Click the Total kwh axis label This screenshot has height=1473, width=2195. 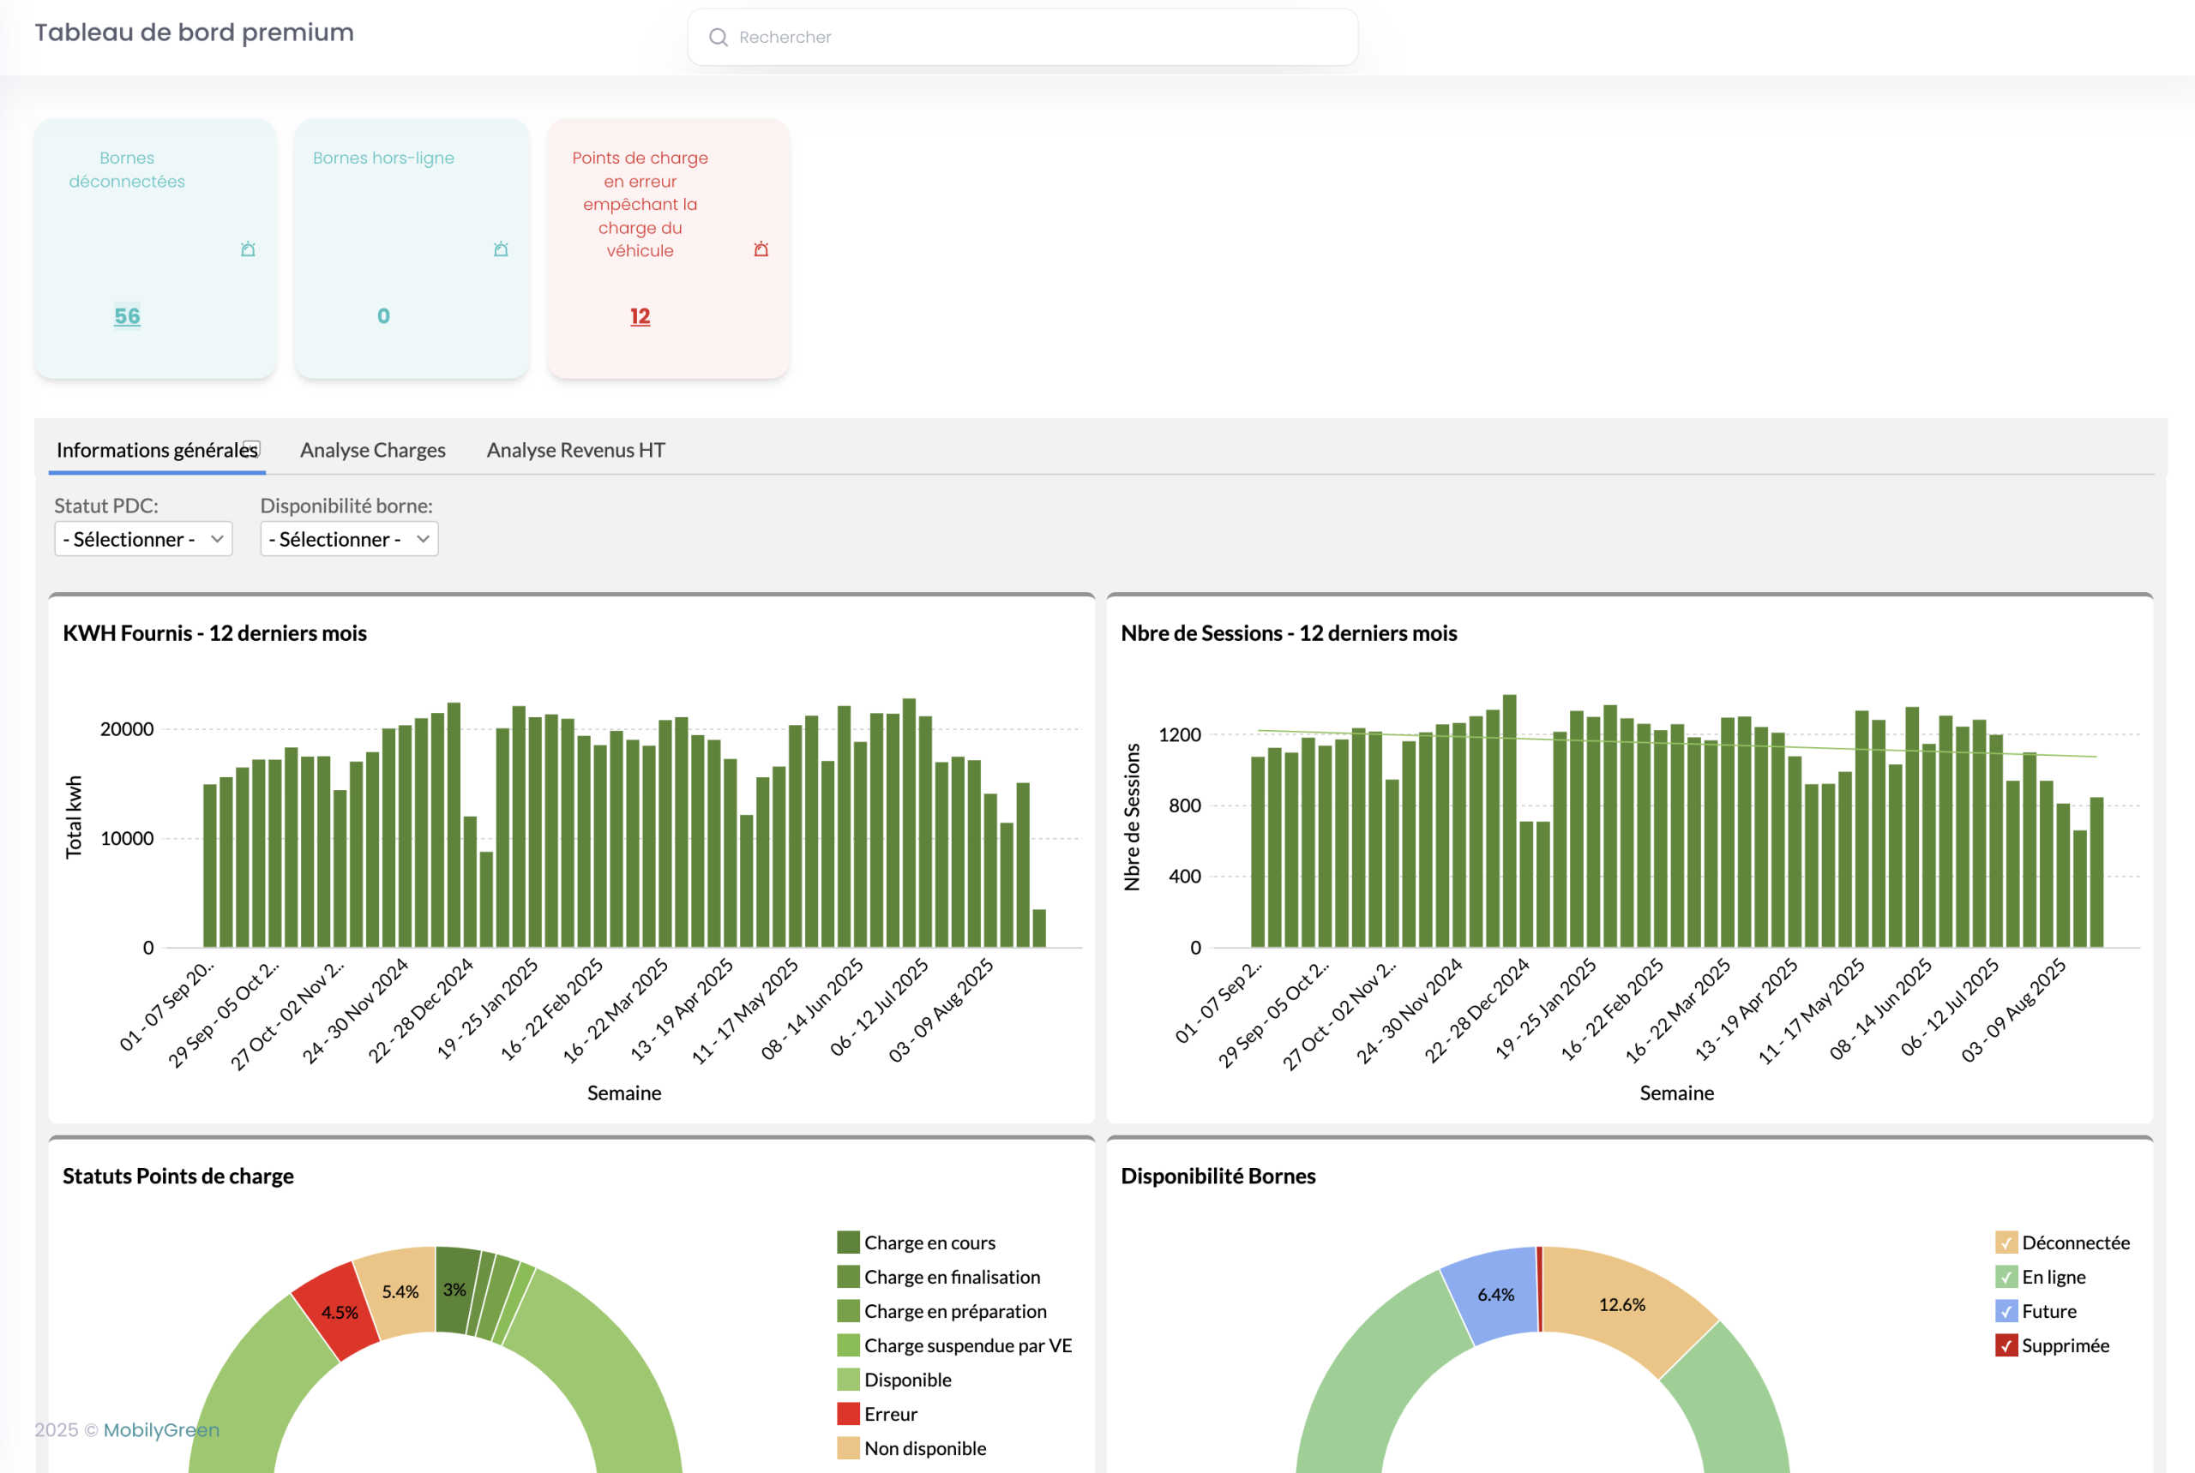(74, 817)
